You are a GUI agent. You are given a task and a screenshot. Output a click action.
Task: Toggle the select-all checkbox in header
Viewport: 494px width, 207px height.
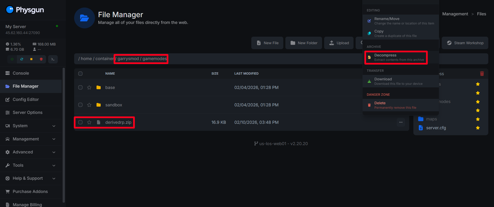(80, 74)
